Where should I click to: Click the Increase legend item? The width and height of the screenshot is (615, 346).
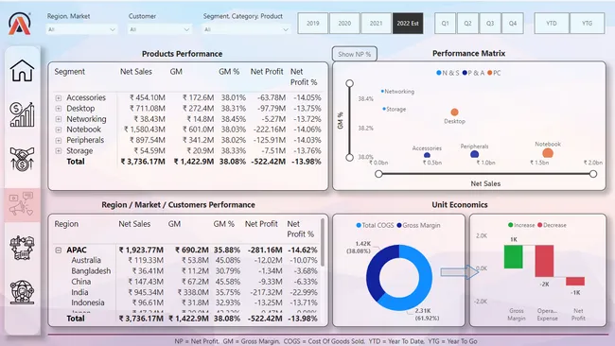(x=521, y=225)
